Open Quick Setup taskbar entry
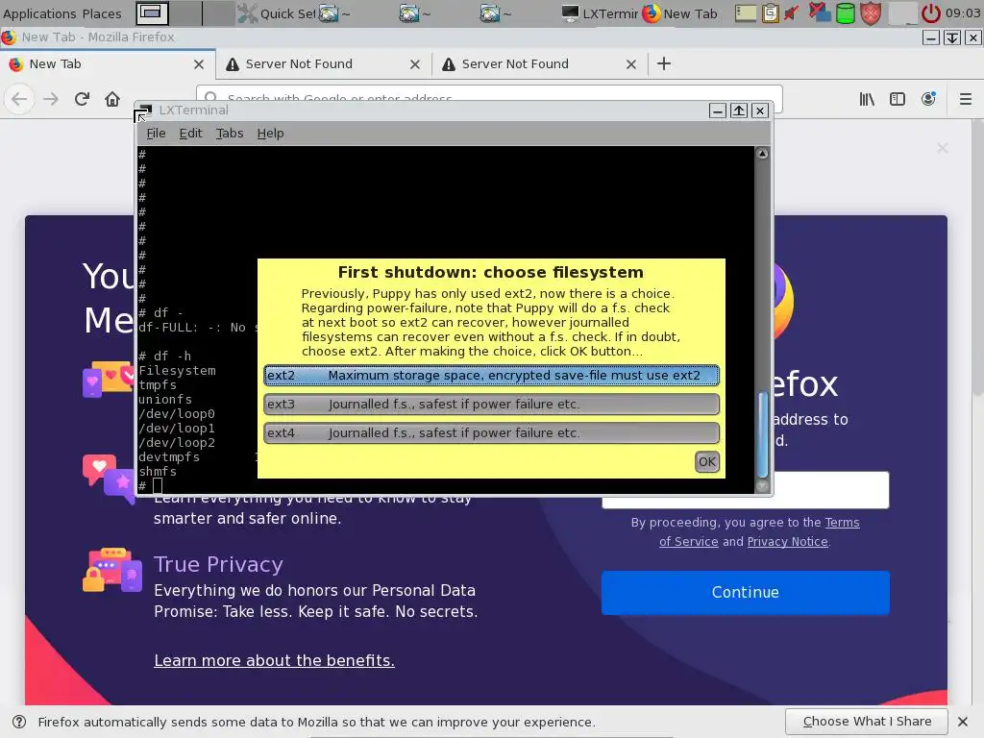Viewport: 984px width, 738px height. [x=277, y=13]
